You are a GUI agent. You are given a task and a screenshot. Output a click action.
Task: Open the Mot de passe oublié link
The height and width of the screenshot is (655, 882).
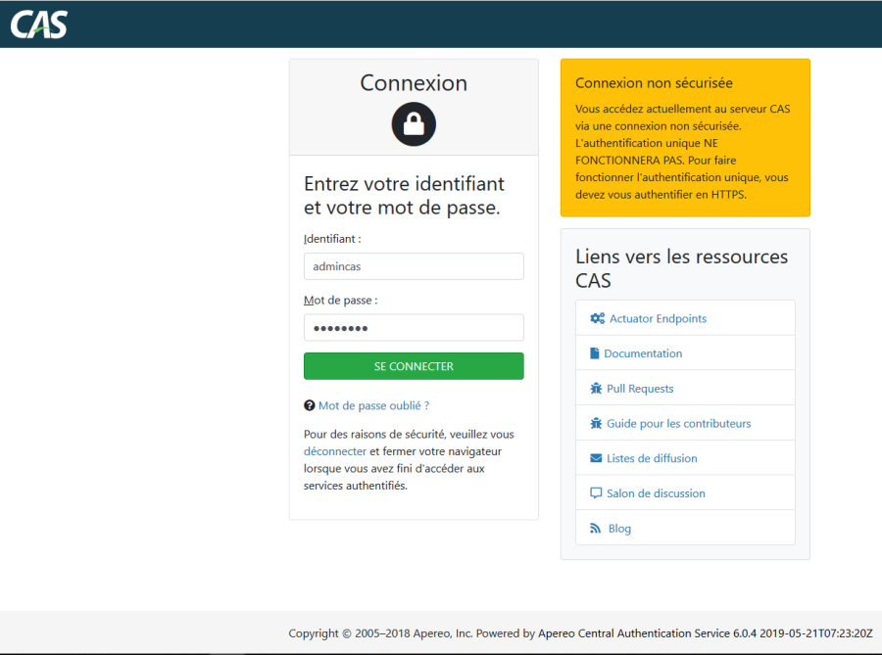[x=373, y=405]
